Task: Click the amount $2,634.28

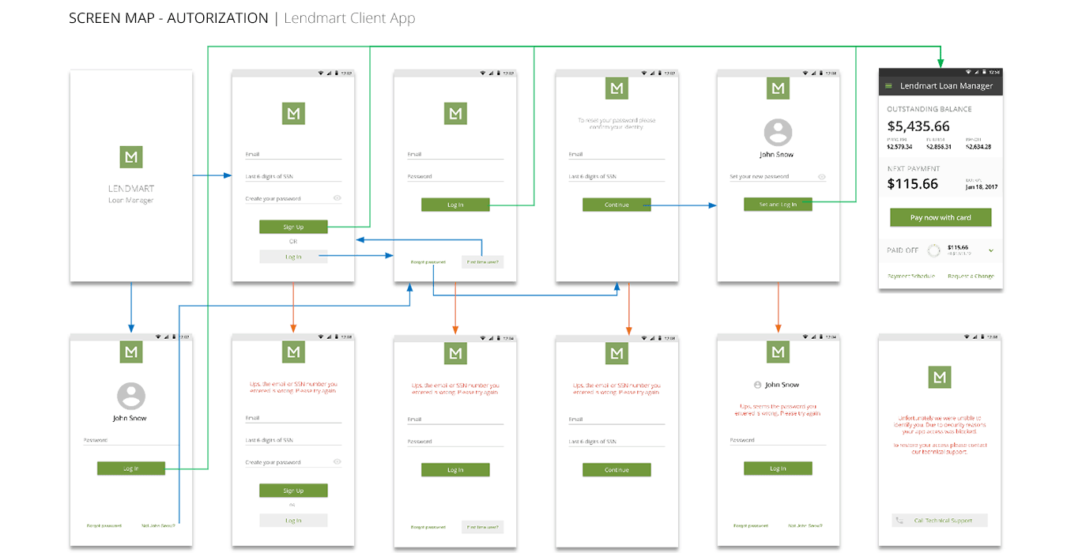Action: 978,147
